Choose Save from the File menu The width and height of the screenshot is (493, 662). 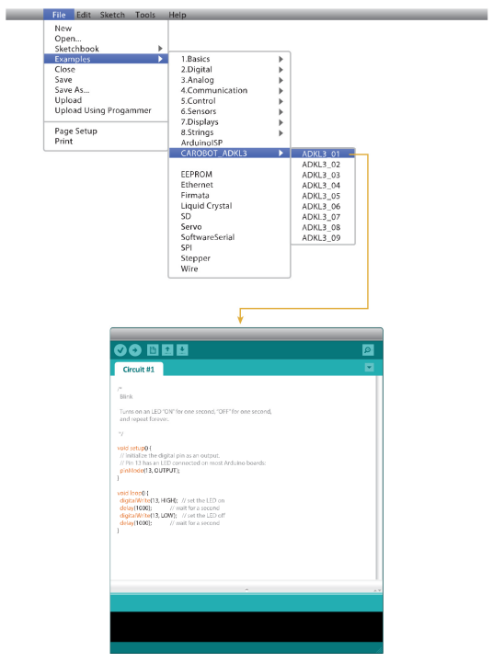click(106, 79)
